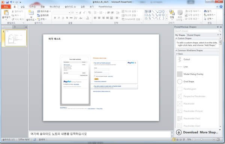Select the text box shape in gallery
The image size is (225, 144).
pyautogui.click(x=146, y=11)
